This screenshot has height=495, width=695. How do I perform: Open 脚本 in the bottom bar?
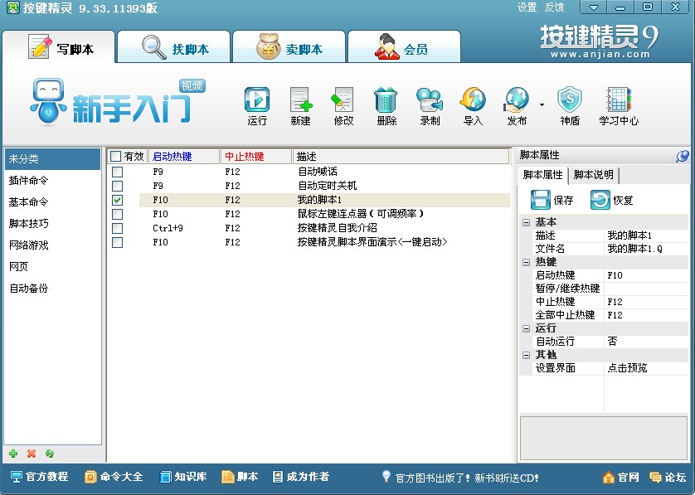point(240,477)
